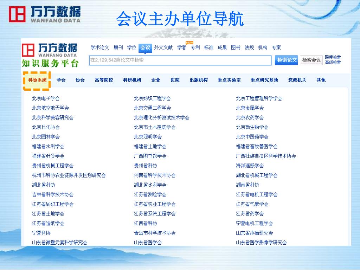Click 贵州省机械工程学会
The width and height of the screenshot is (360, 270).
click(x=53, y=166)
